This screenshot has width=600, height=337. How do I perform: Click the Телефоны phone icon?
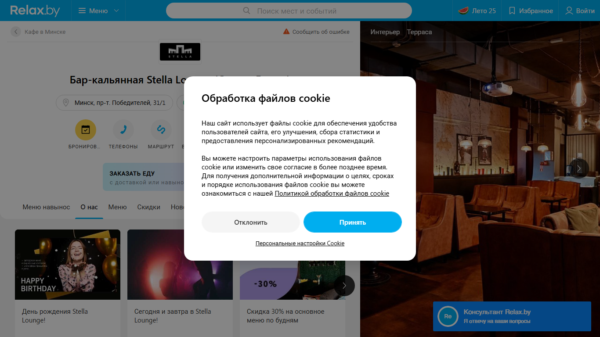(123, 129)
